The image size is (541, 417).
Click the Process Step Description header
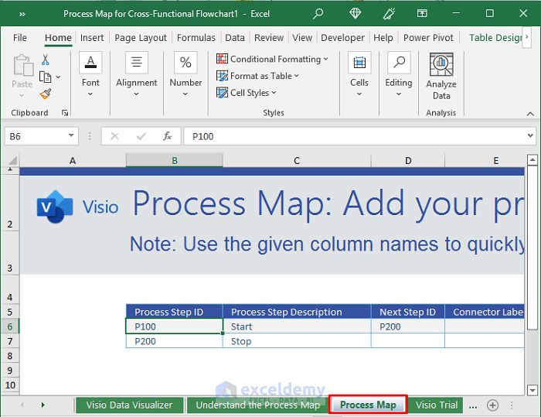pos(297,312)
